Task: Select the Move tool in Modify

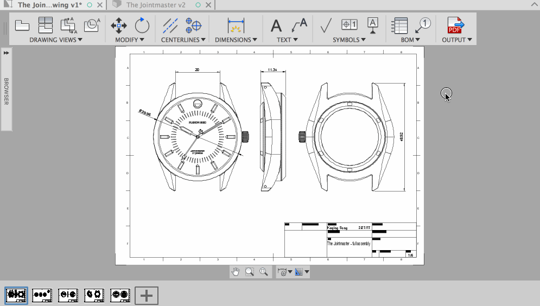Action: pyautogui.click(x=119, y=25)
